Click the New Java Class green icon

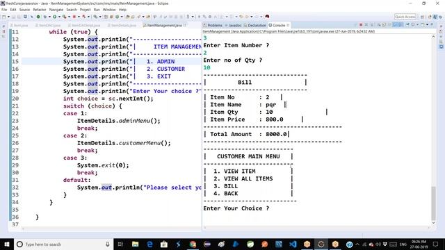point(117,17)
